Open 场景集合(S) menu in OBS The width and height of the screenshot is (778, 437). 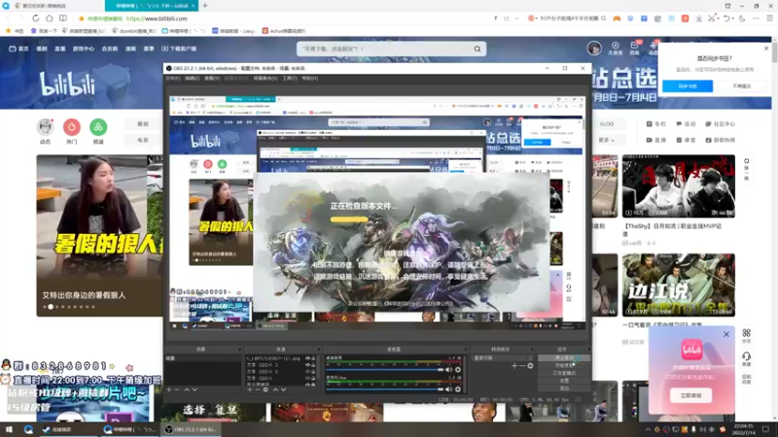pyautogui.click(x=265, y=79)
